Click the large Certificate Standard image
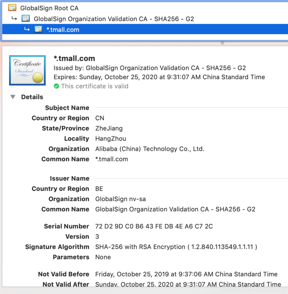 (27, 70)
